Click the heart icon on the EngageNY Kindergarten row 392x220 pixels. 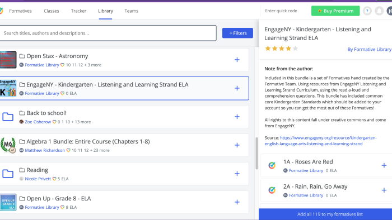pos(63,93)
